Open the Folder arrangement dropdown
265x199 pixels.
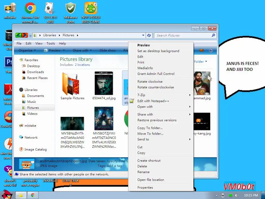(x=201, y=62)
